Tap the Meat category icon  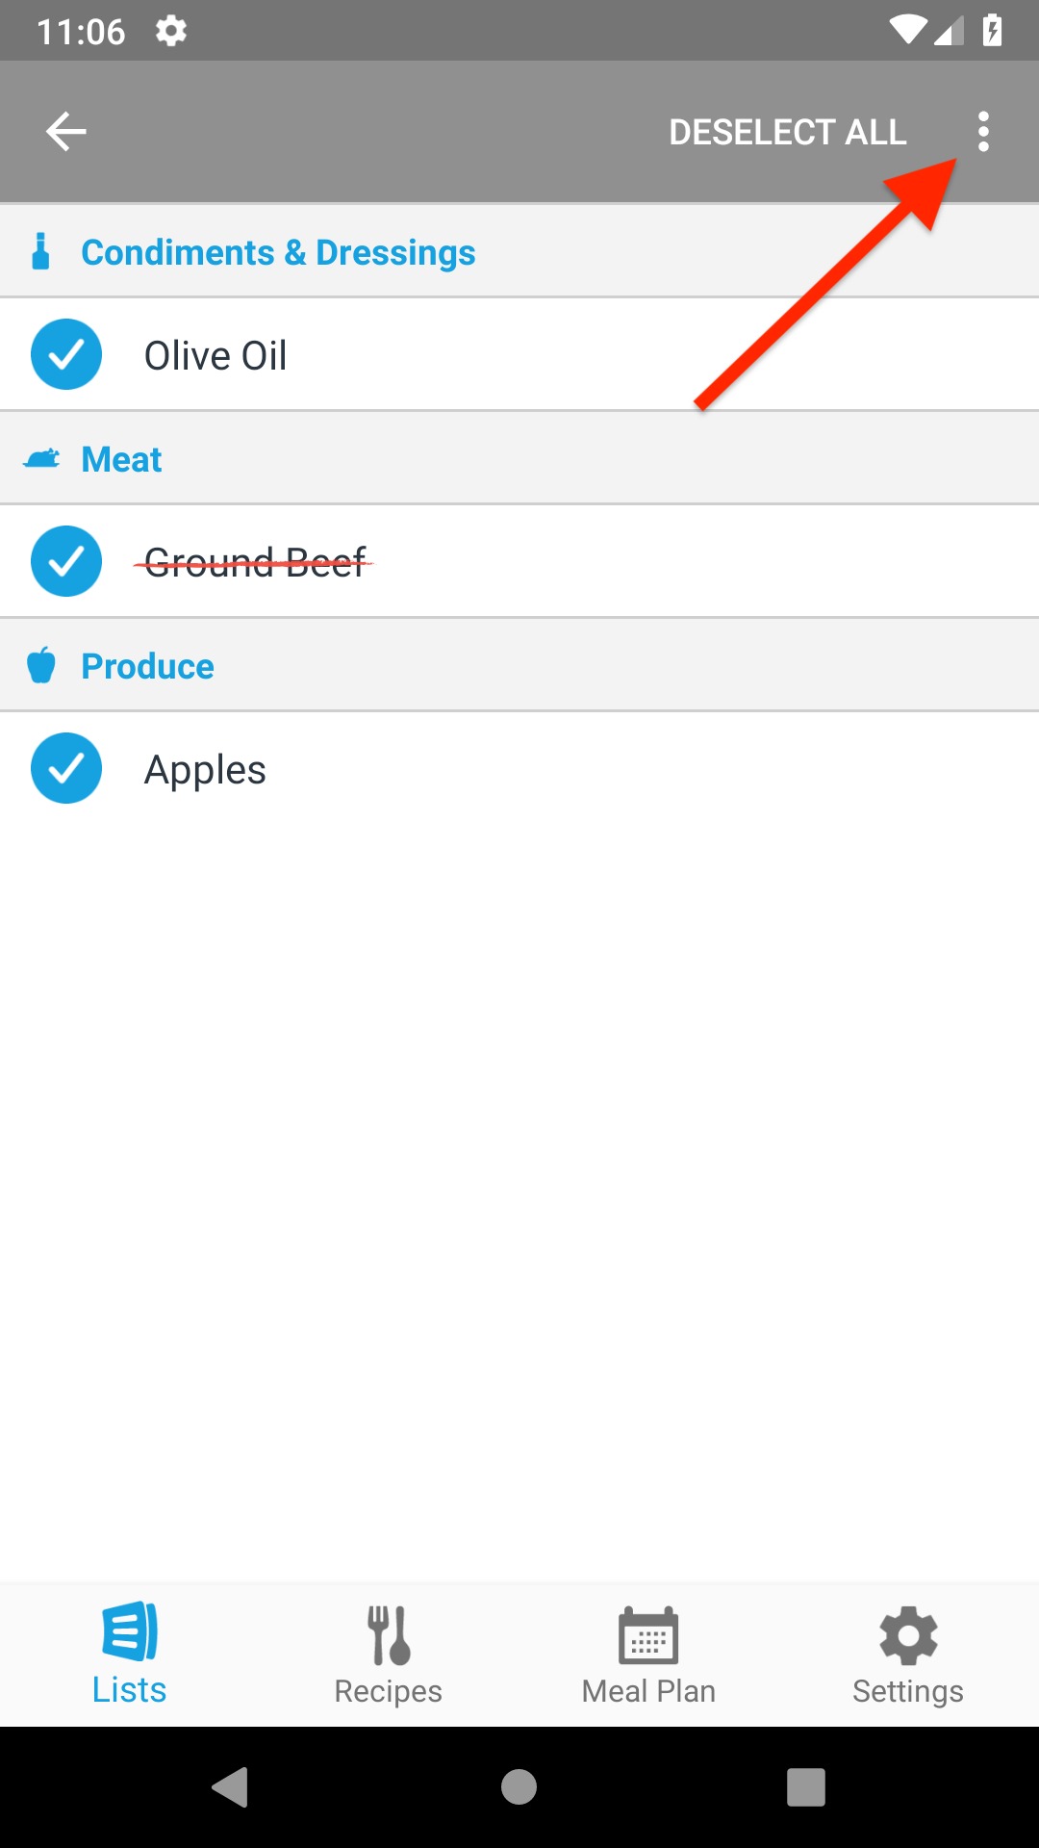(41, 459)
